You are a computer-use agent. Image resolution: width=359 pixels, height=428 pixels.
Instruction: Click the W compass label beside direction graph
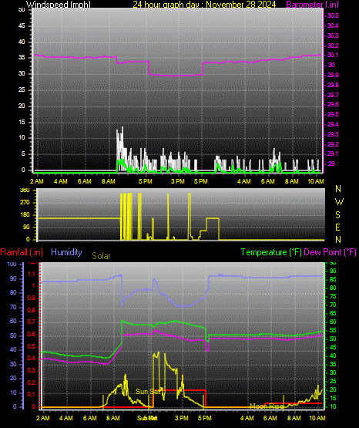click(339, 202)
